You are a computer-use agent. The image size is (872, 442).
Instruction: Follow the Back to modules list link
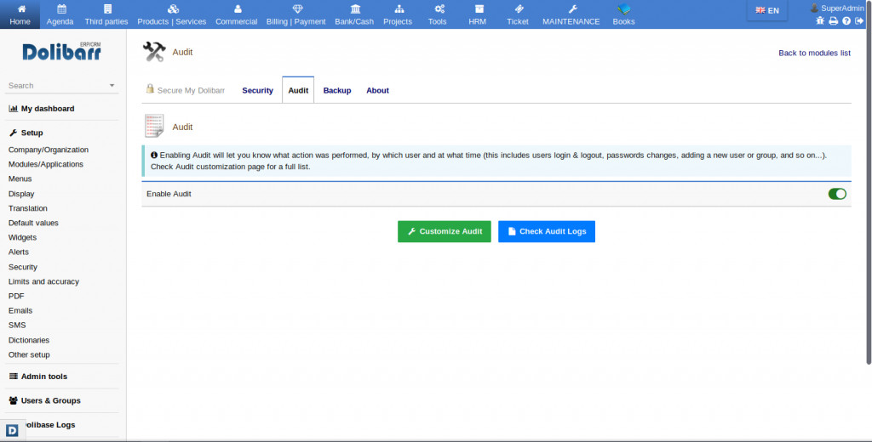pos(814,53)
